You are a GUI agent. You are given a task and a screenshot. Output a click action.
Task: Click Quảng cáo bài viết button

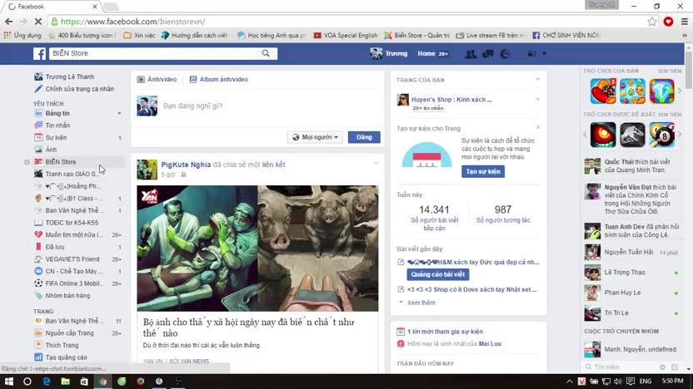(x=437, y=274)
